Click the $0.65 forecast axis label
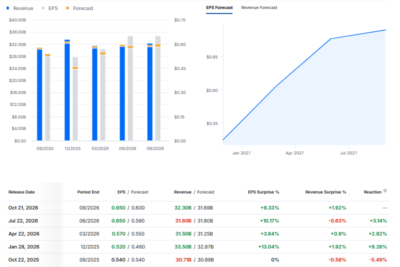Image resolution: width=400 pixels, height=267 pixels. pyautogui.click(x=212, y=57)
